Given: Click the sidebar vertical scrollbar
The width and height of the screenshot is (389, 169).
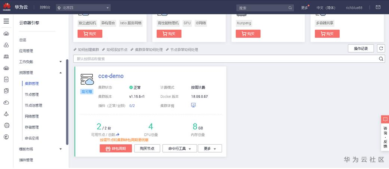Looking at the screenshot, I should (67, 102).
